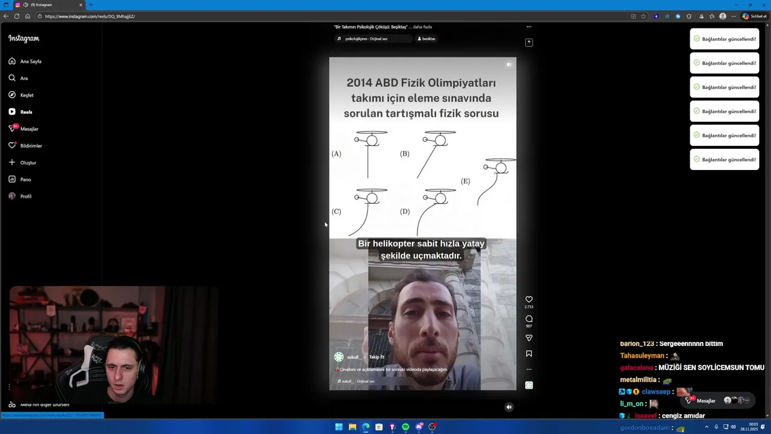This screenshot has height=434, width=771.
Task: Click Takip Et to follow sukull_
Action: tap(376, 357)
